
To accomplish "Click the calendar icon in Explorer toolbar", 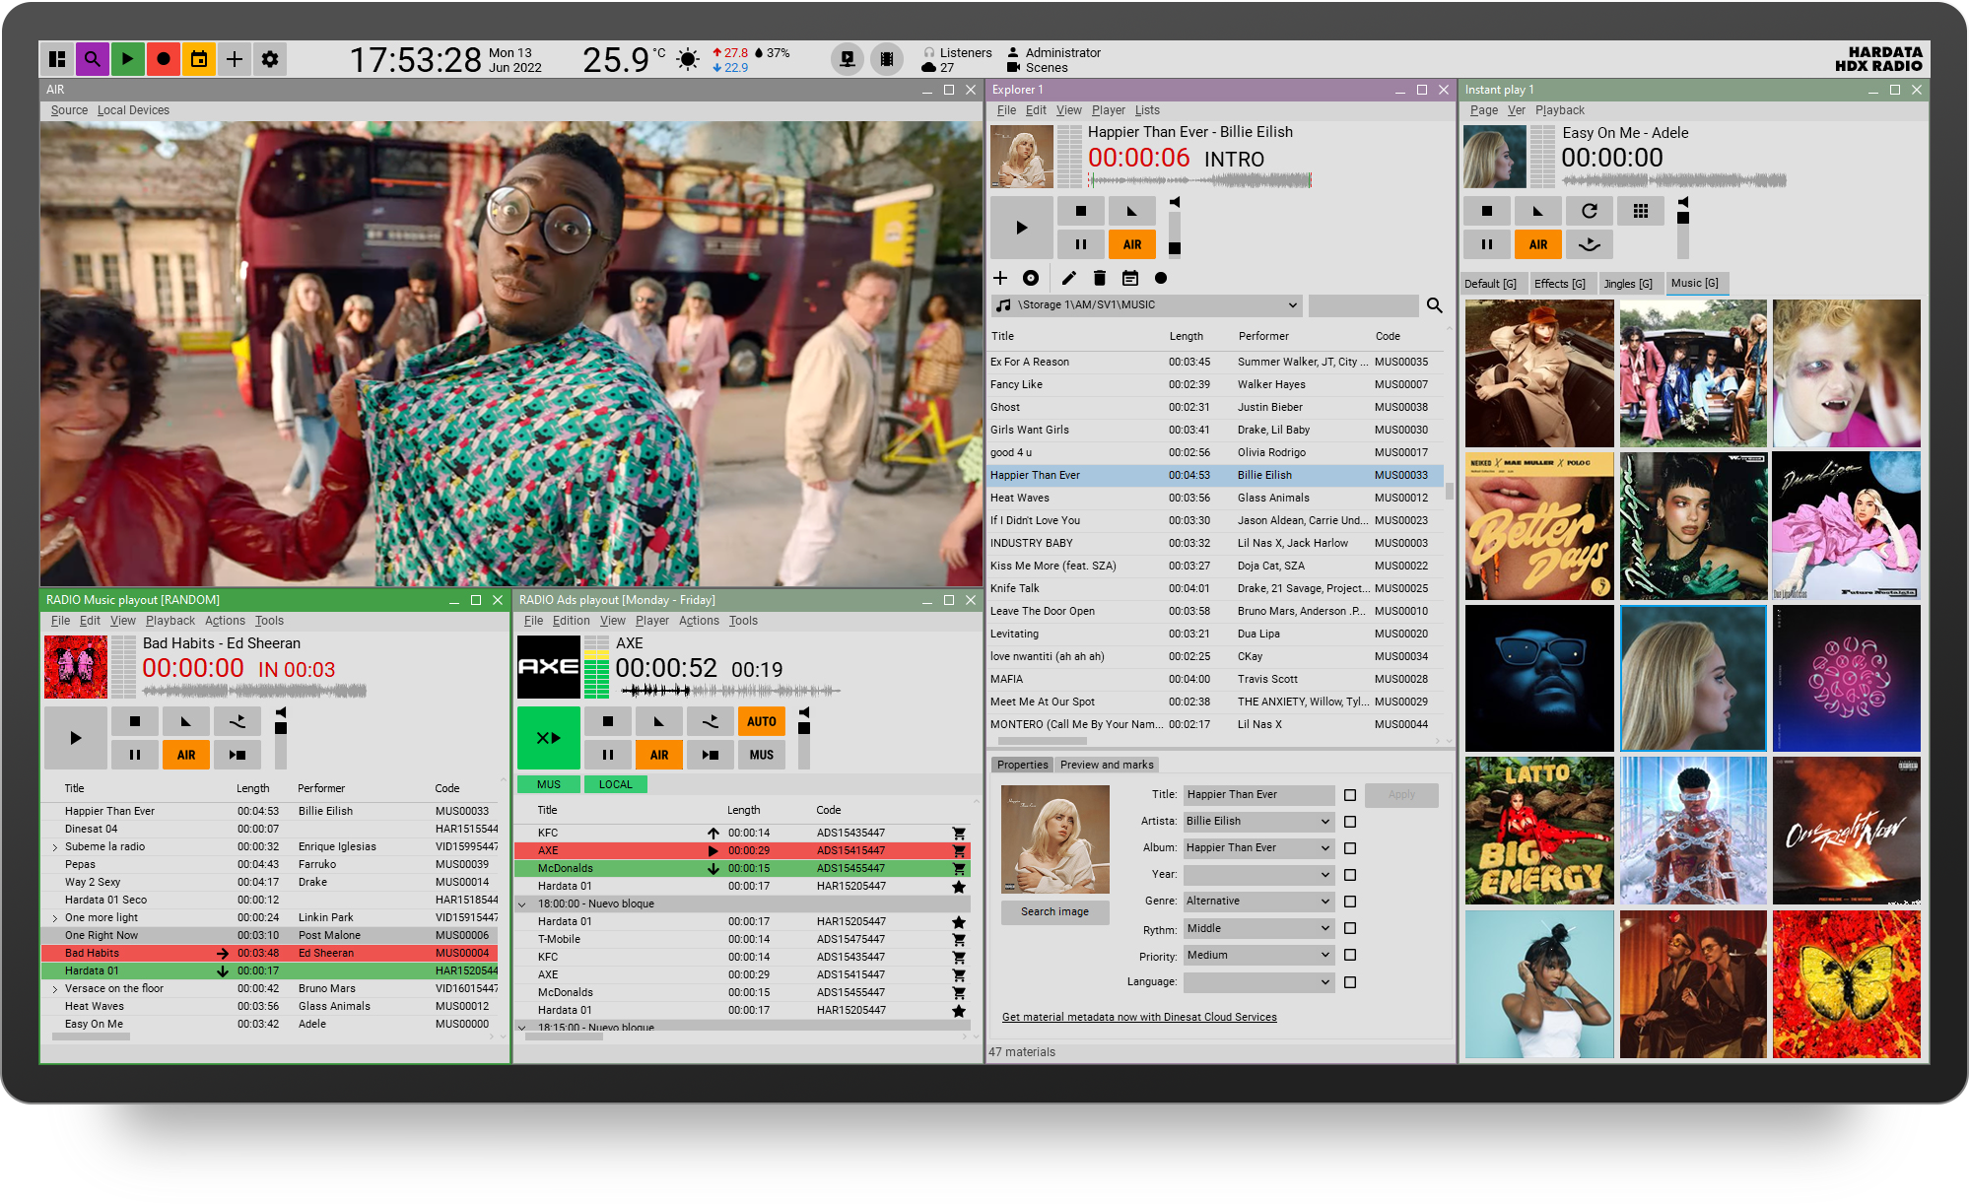I will click(1130, 278).
